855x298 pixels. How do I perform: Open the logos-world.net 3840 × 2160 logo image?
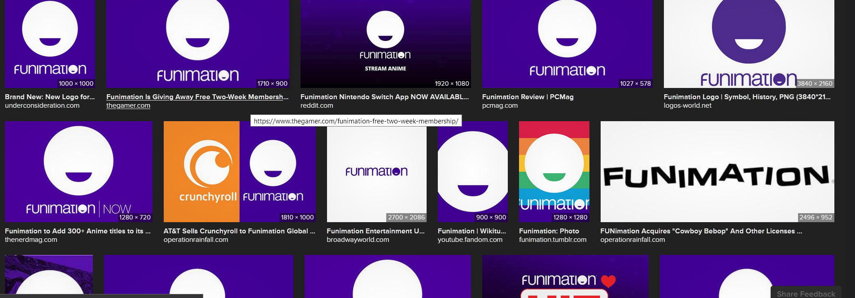[749, 44]
